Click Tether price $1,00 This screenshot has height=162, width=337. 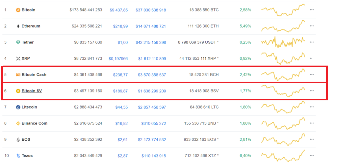(122, 42)
